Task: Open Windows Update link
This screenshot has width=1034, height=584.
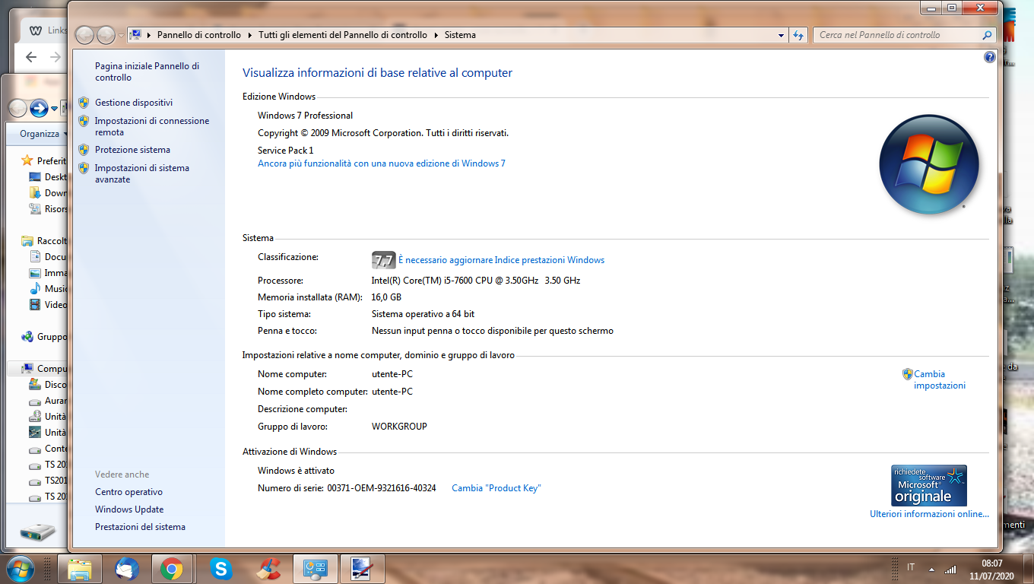Action: coord(129,509)
